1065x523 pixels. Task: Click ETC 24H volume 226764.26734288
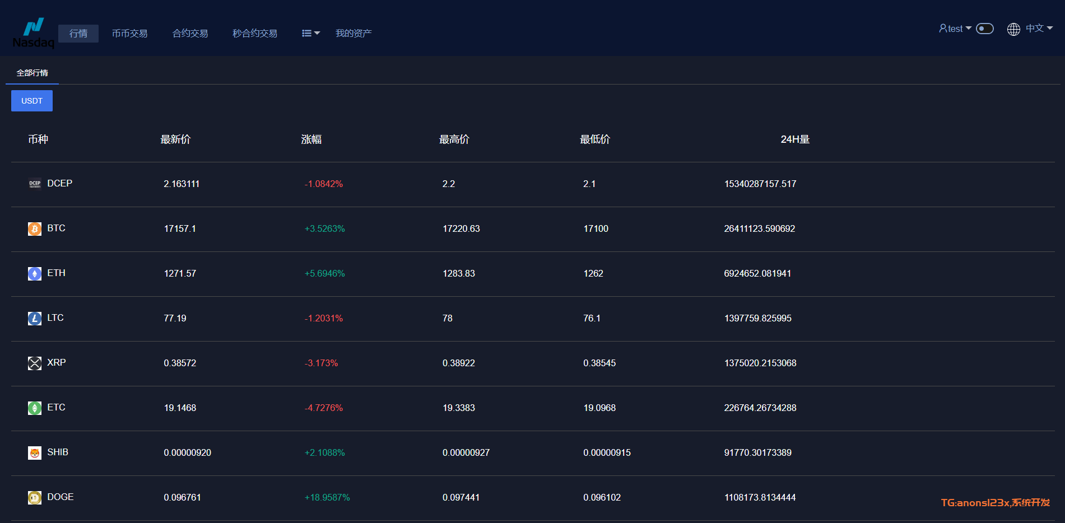[x=760, y=408]
